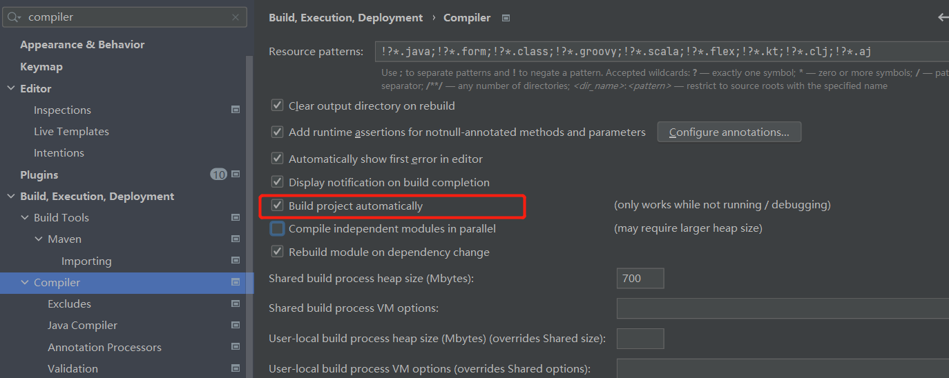Collapse Build, Execution, Deployment section
The image size is (949, 378).
pyautogui.click(x=10, y=196)
